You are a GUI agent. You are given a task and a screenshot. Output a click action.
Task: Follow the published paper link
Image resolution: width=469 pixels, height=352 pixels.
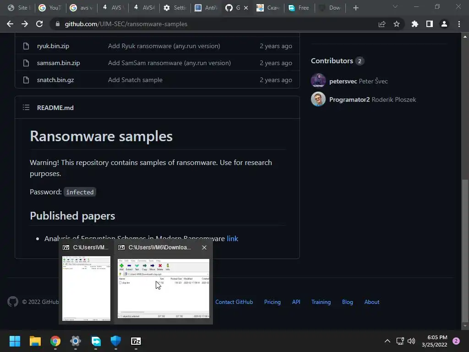(232, 238)
